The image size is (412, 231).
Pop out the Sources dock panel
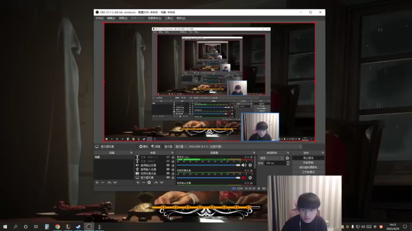[173, 152]
